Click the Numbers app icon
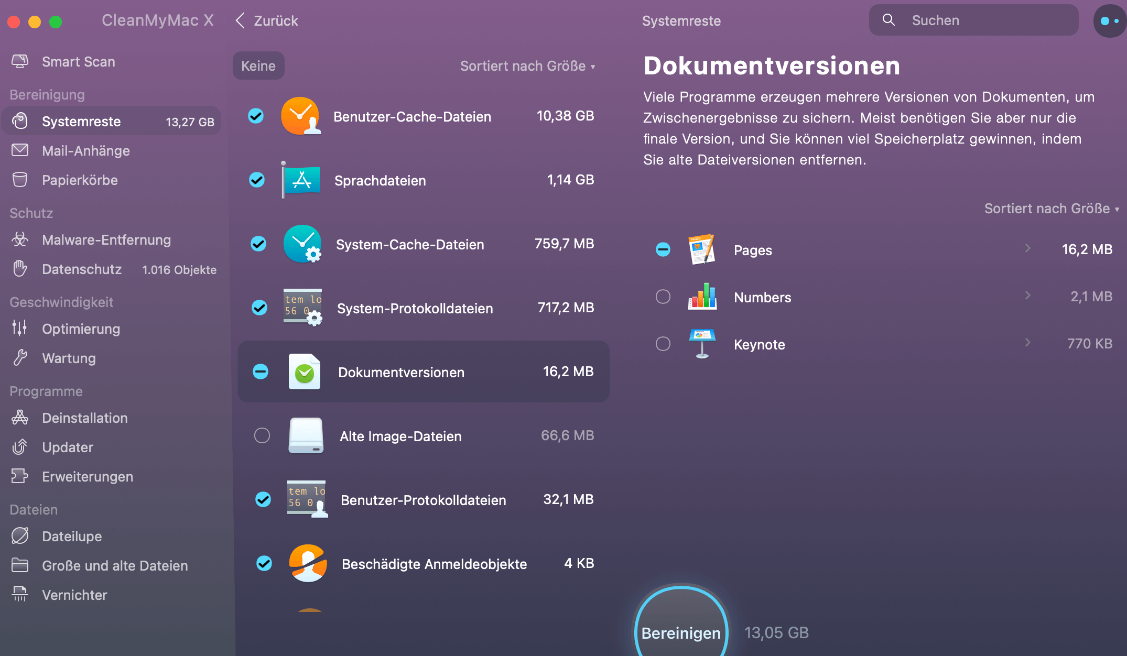This screenshot has height=656, width=1127. coord(702,297)
